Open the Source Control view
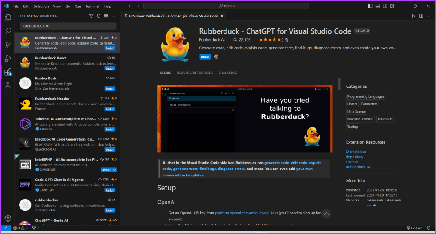 click(8, 45)
